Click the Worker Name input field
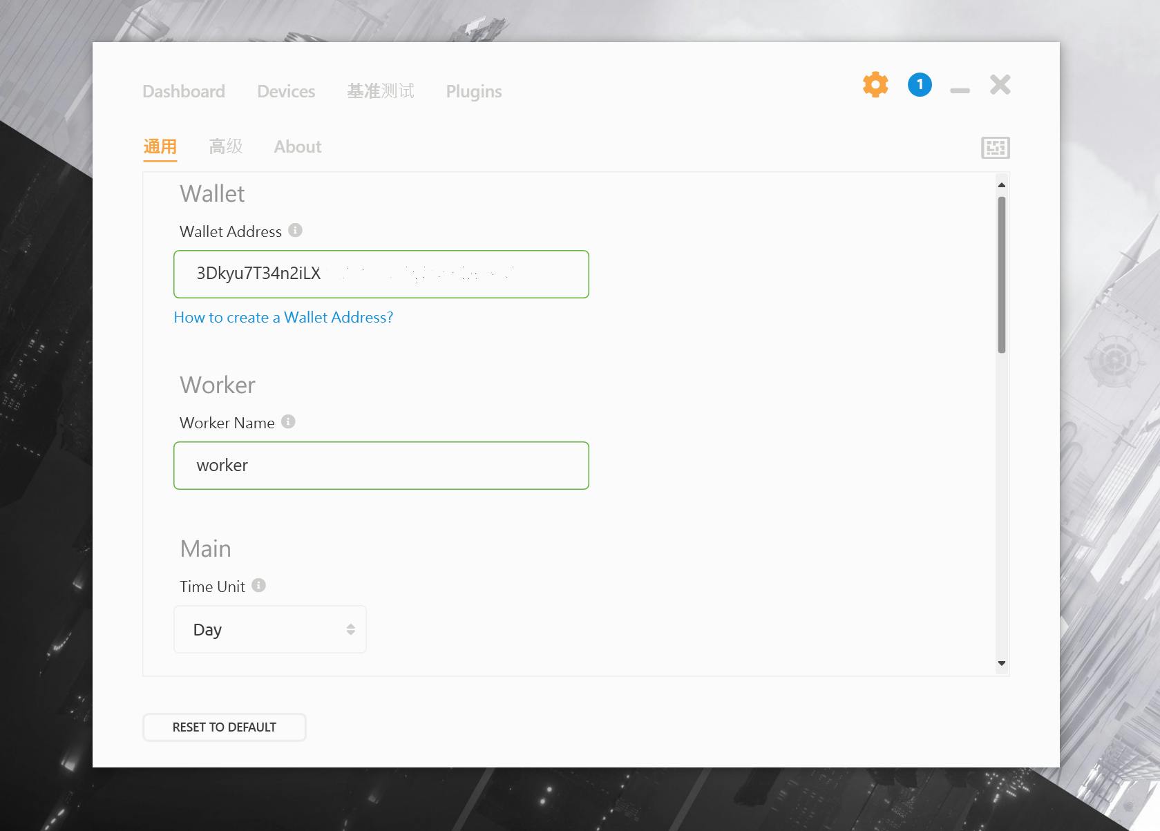 tap(381, 466)
